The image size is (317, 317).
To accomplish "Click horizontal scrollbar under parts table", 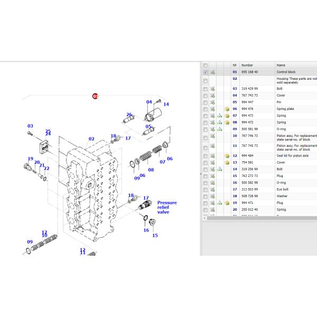I will point(259,218).
